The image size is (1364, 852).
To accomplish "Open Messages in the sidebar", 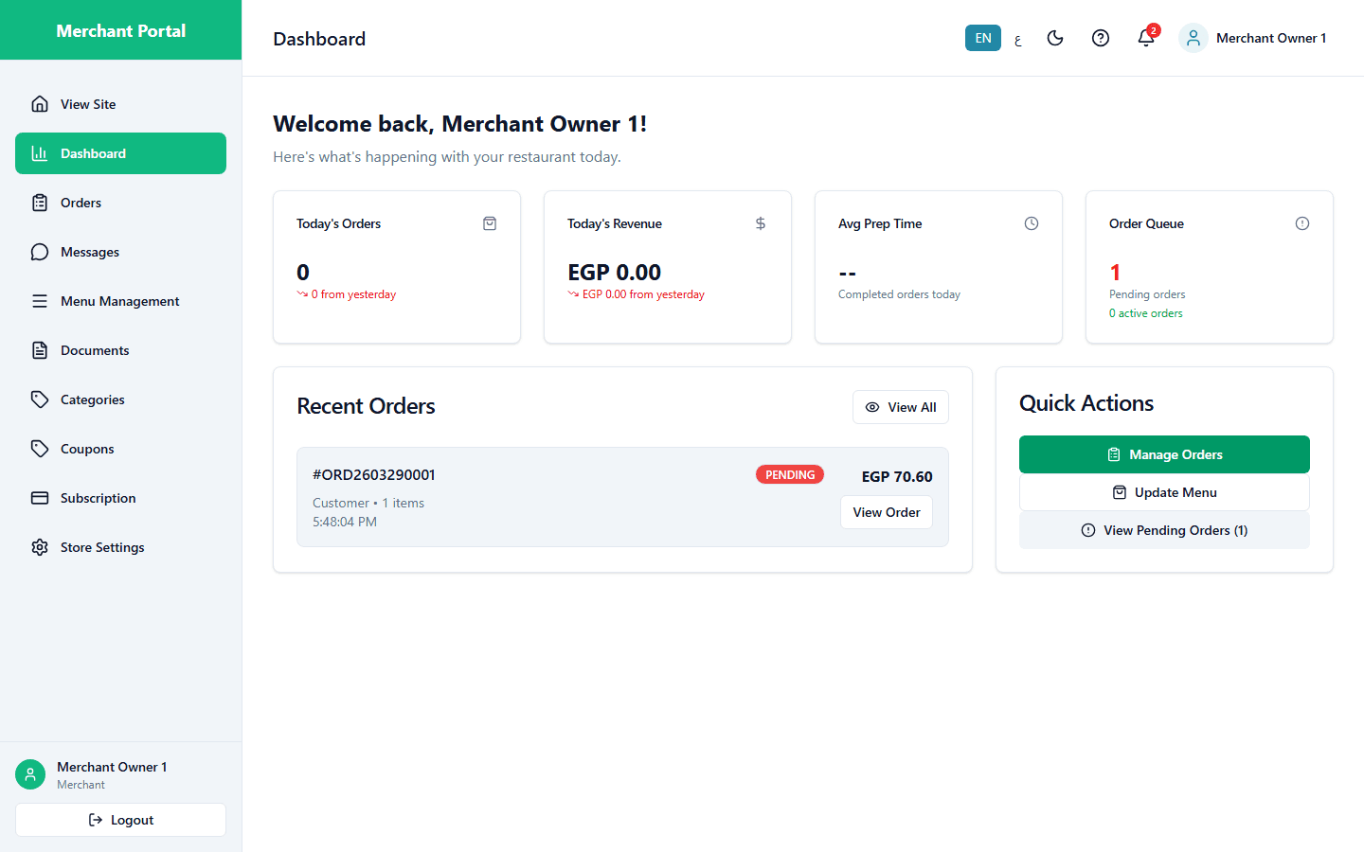I will (x=120, y=252).
